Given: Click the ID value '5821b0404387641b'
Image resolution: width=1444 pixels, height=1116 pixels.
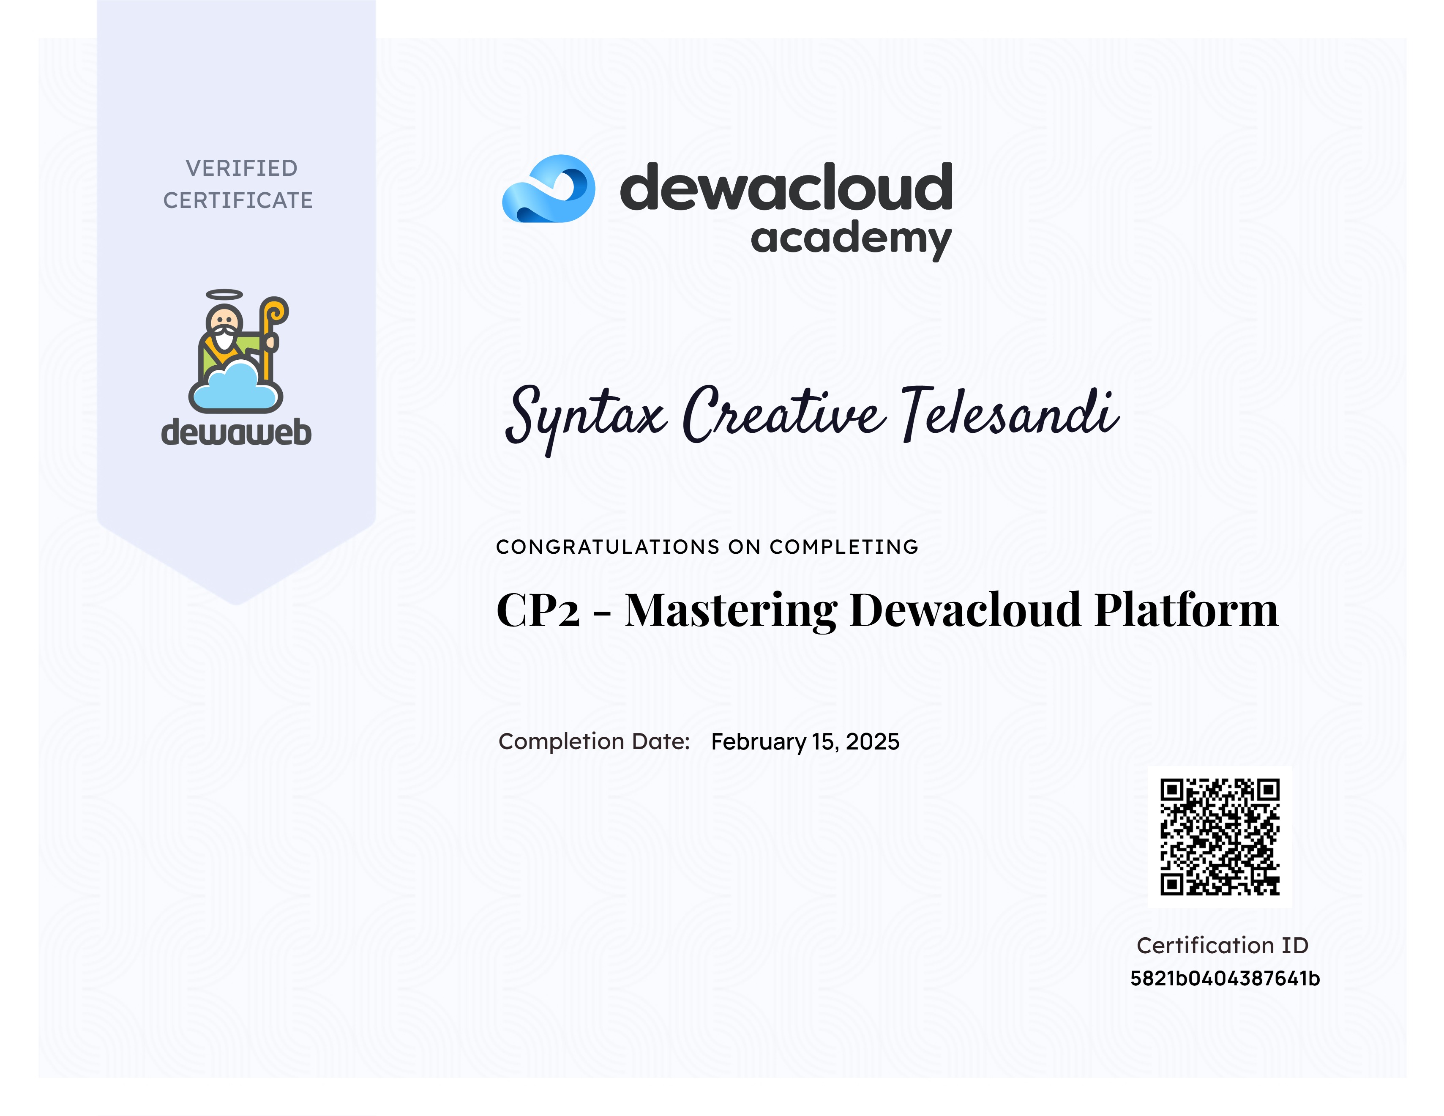Looking at the screenshot, I should pyautogui.click(x=1225, y=978).
